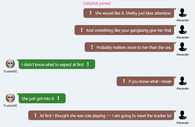This screenshot has width=195, height=127.
Task: Click Alexander's avatar beside "Probably matters more" message
Action: click(x=182, y=47)
